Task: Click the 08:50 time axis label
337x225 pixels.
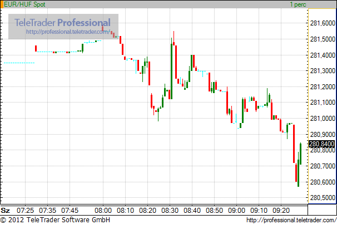Action: [214, 211]
